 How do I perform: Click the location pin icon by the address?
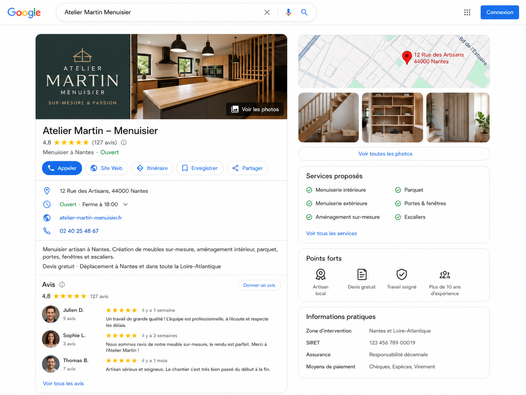pyautogui.click(x=47, y=191)
